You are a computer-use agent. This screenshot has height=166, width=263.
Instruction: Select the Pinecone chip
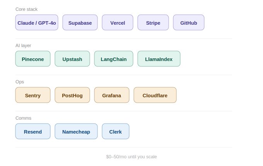tap(33, 59)
